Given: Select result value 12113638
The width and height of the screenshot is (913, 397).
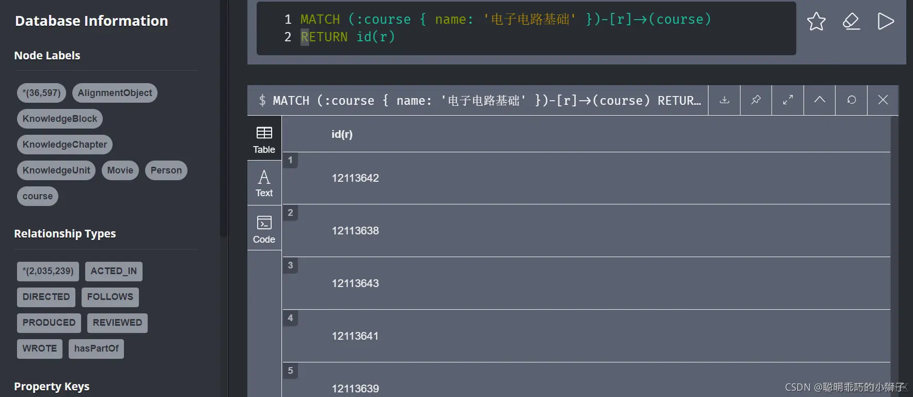Looking at the screenshot, I should 355,231.
